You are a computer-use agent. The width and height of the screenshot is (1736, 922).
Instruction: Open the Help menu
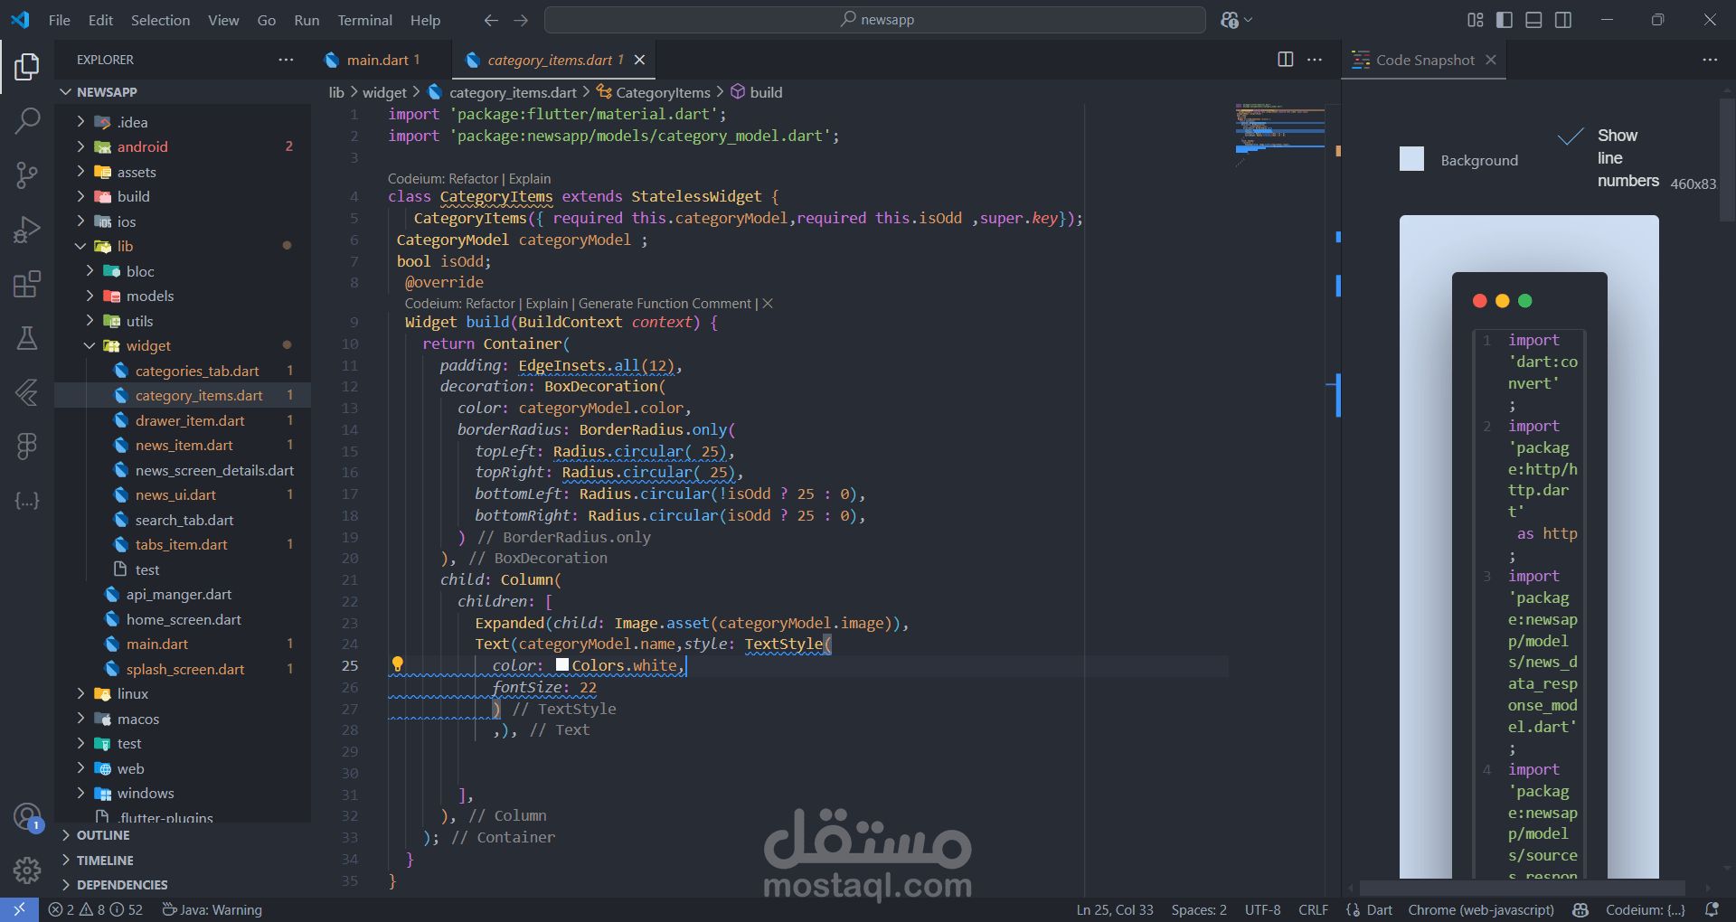click(x=425, y=20)
